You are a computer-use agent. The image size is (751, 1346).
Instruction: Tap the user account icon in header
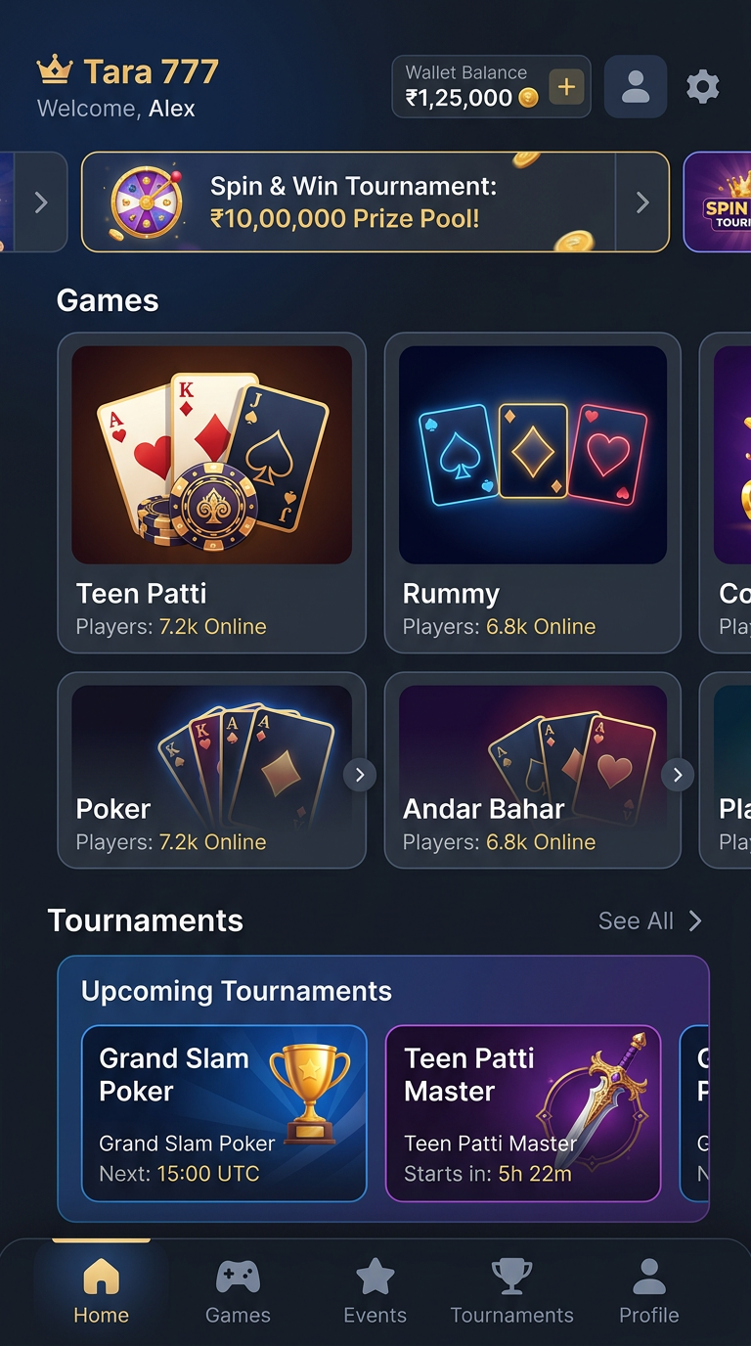pos(636,87)
